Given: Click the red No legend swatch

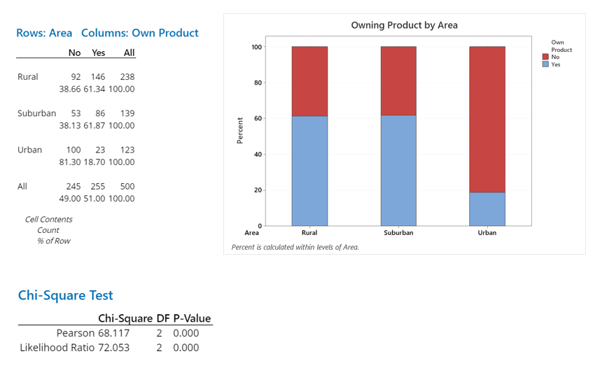Looking at the screenshot, I should pos(546,57).
